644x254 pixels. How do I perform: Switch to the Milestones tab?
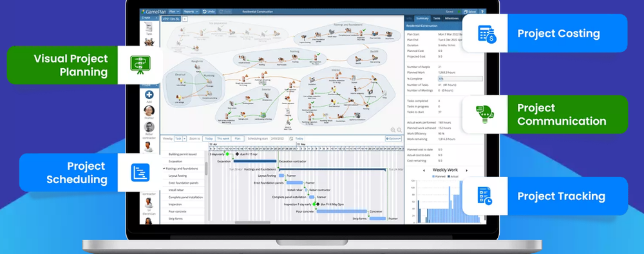452,19
